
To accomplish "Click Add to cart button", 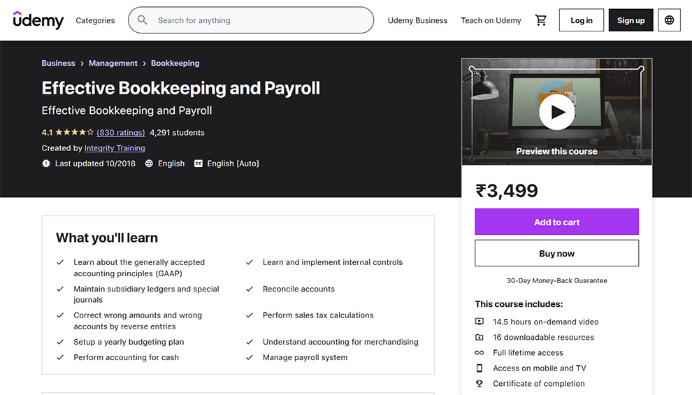I will [x=556, y=222].
